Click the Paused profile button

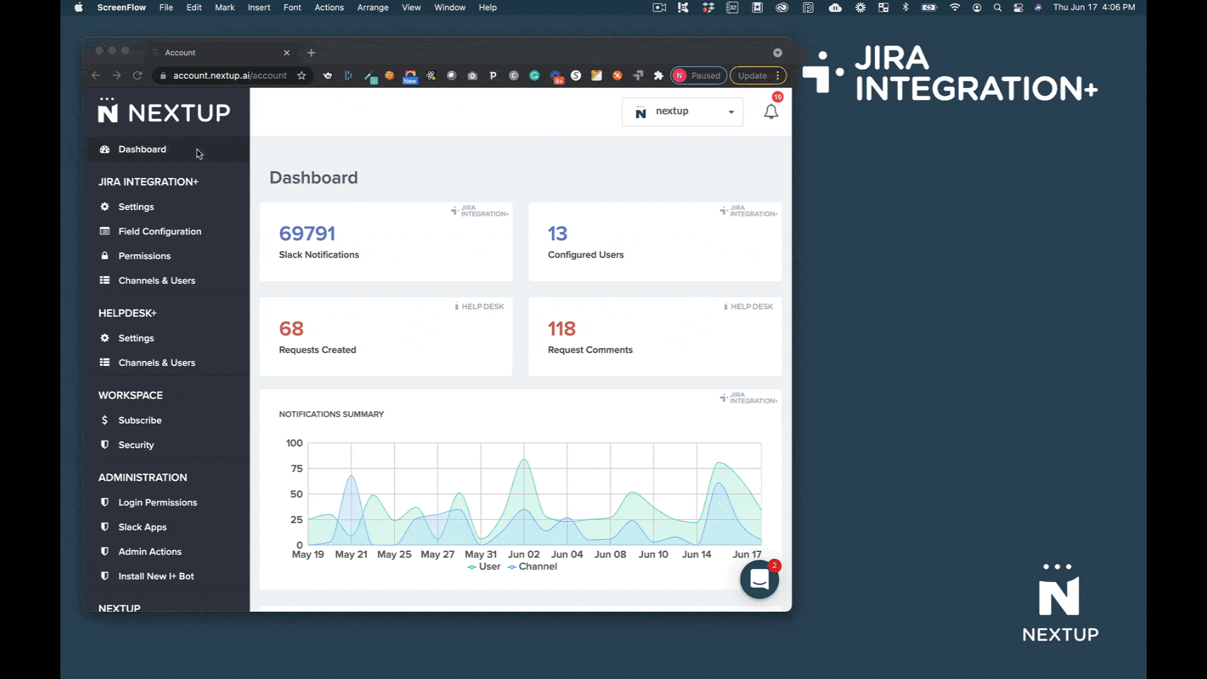[x=698, y=75]
